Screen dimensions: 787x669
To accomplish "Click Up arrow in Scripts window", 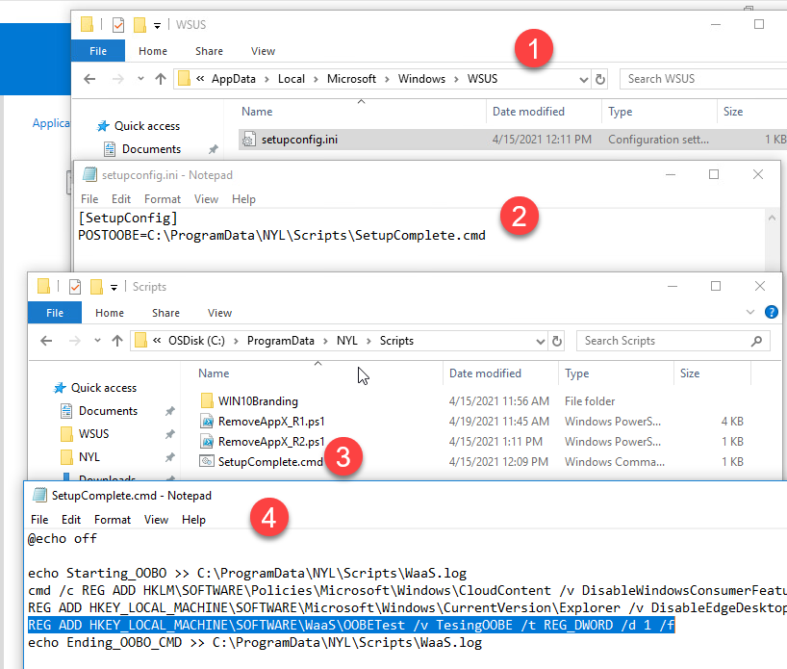I will tap(117, 341).
